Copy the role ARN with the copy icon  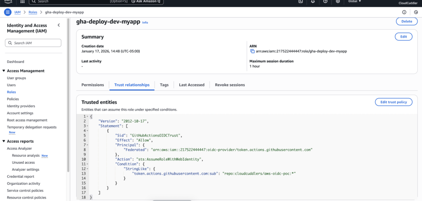point(252,51)
